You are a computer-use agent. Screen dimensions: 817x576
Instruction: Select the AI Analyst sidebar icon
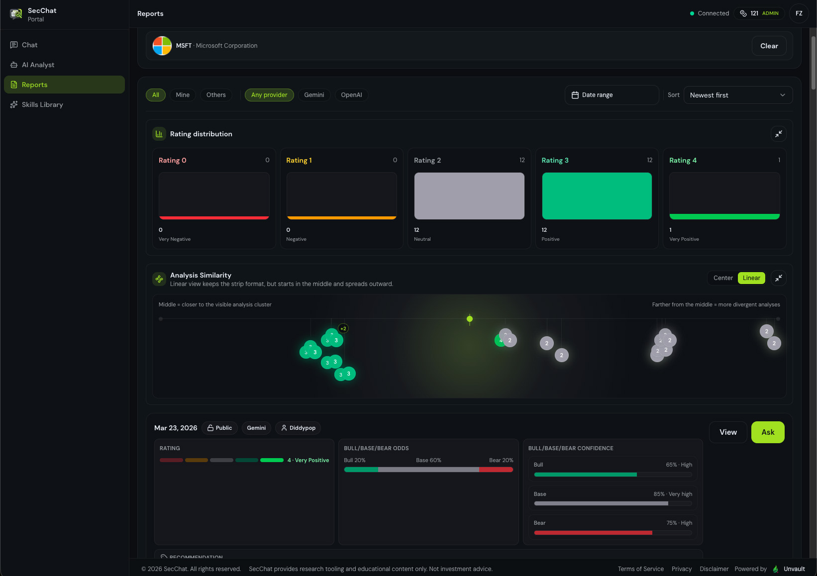[x=14, y=65]
